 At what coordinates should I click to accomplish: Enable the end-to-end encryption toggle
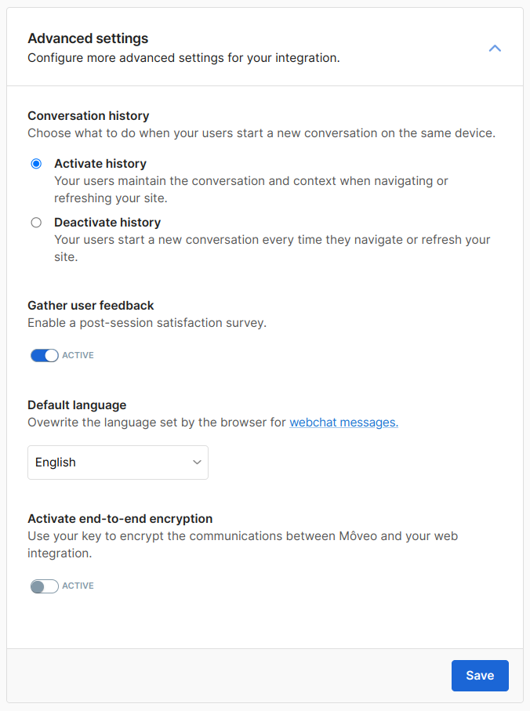pyautogui.click(x=45, y=586)
